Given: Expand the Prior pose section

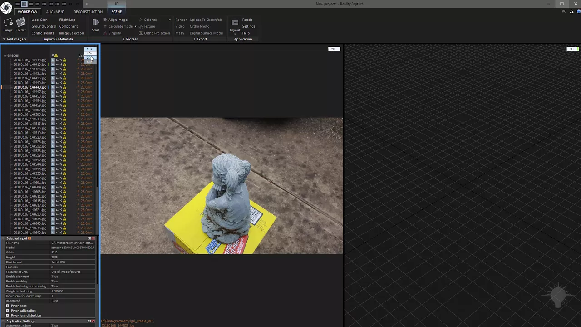Looking at the screenshot, I should click(7, 306).
